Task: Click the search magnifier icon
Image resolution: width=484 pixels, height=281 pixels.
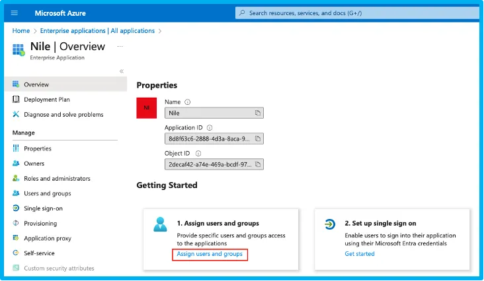Action: tap(242, 13)
